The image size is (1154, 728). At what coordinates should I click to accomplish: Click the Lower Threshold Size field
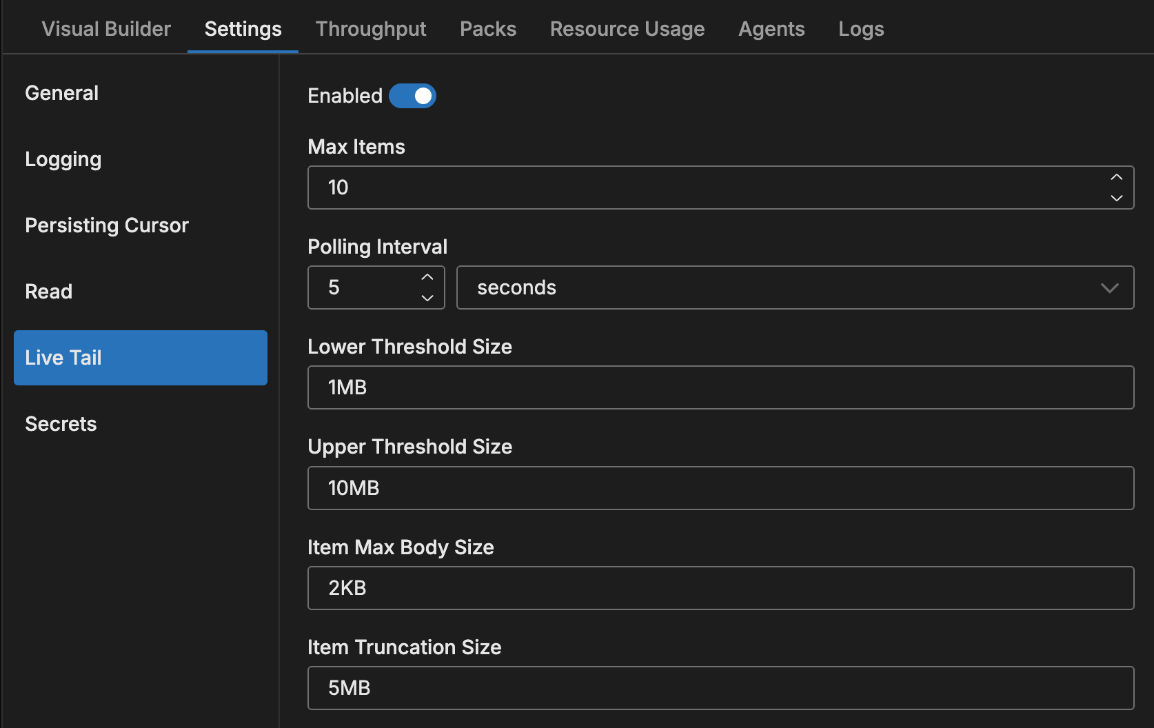[720, 387]
